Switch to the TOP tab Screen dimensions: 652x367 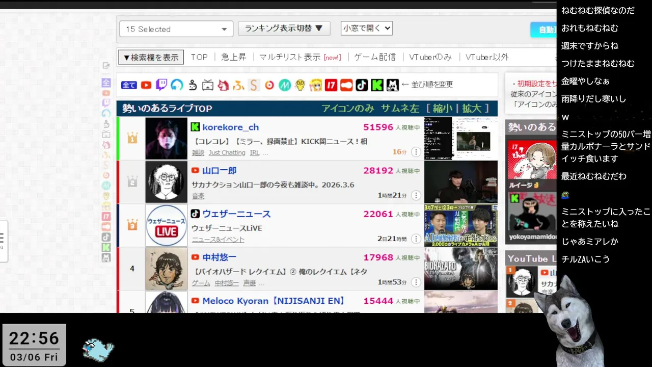tap(199, 57)
